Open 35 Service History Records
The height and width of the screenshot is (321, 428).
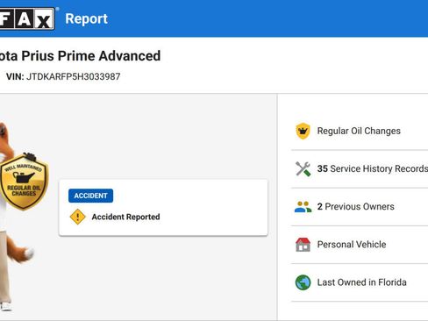(360, 168)
